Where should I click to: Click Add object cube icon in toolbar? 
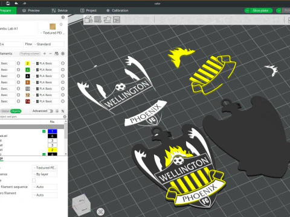pyautogui.click(x=88, y=19)
